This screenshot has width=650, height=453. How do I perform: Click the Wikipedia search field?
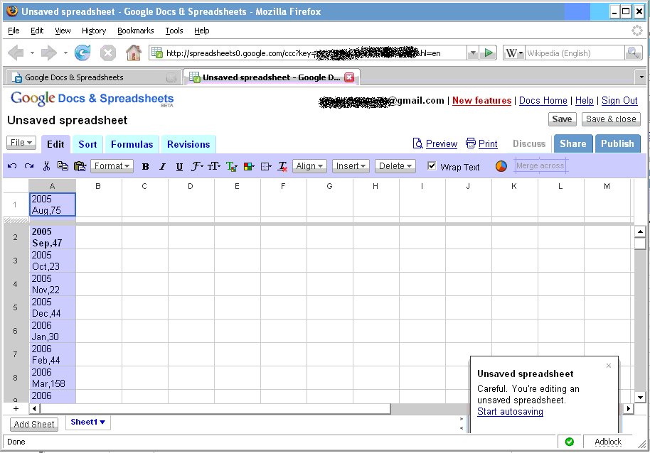pos(573,53)
